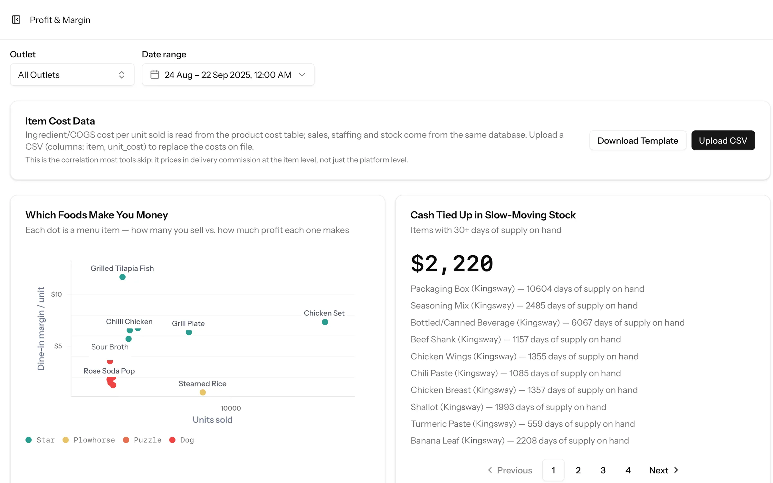Go to the Next page
This screenshot has height=483, width=773.
coord(664,470)
